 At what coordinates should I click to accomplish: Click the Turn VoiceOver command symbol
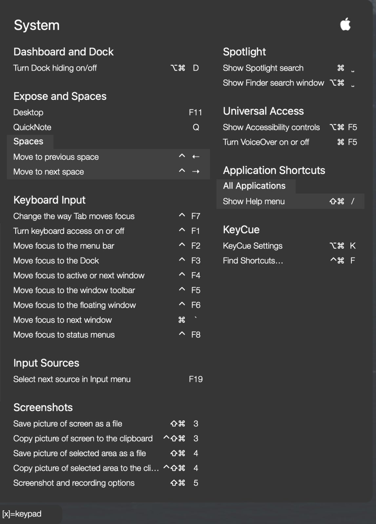pos(341,142)
